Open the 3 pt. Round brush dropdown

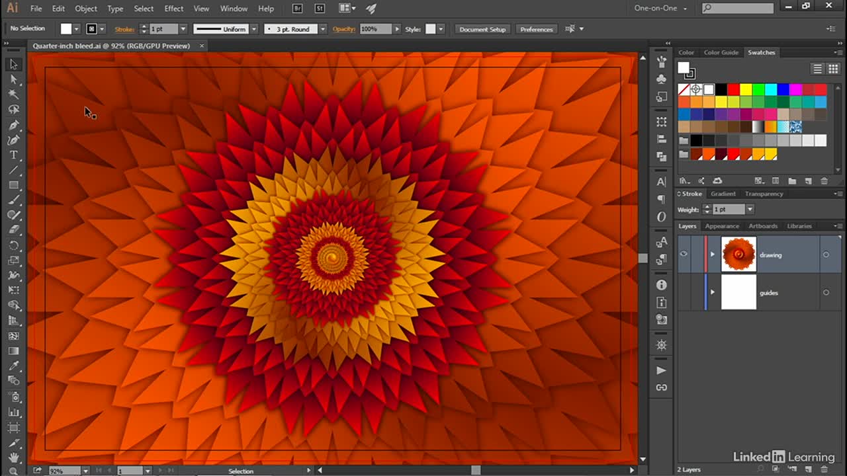[322, 29]
